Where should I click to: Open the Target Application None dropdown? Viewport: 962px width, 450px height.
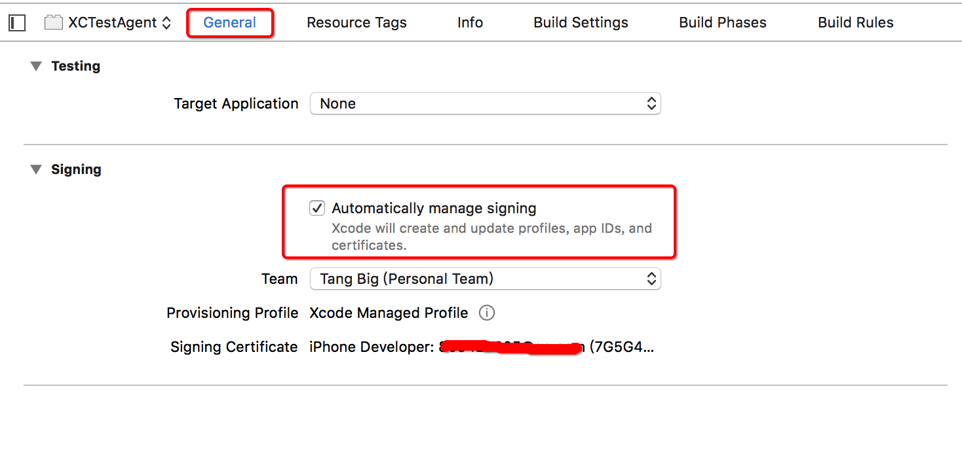[x=486, y=103]
